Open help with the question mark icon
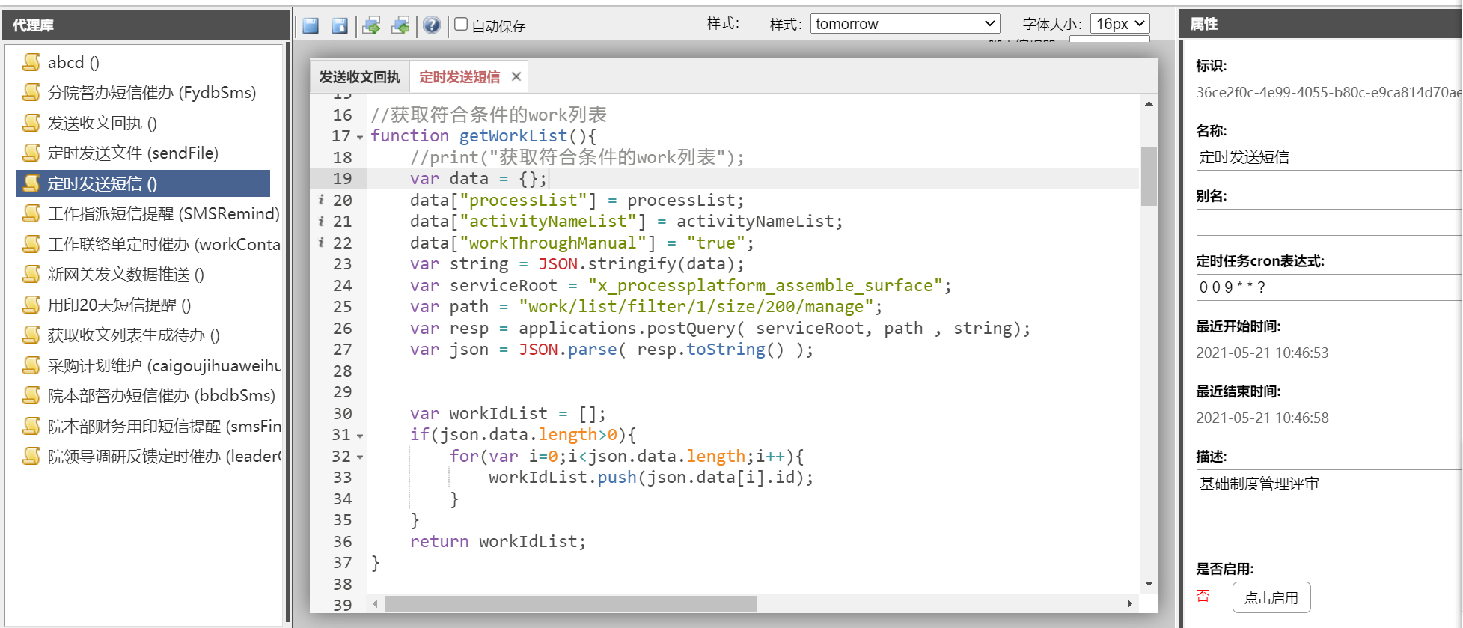 click(432, 25)
